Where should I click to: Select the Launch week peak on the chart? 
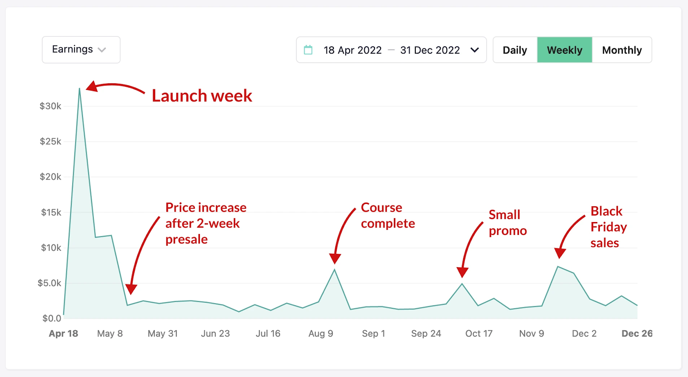tap(80, 89)
